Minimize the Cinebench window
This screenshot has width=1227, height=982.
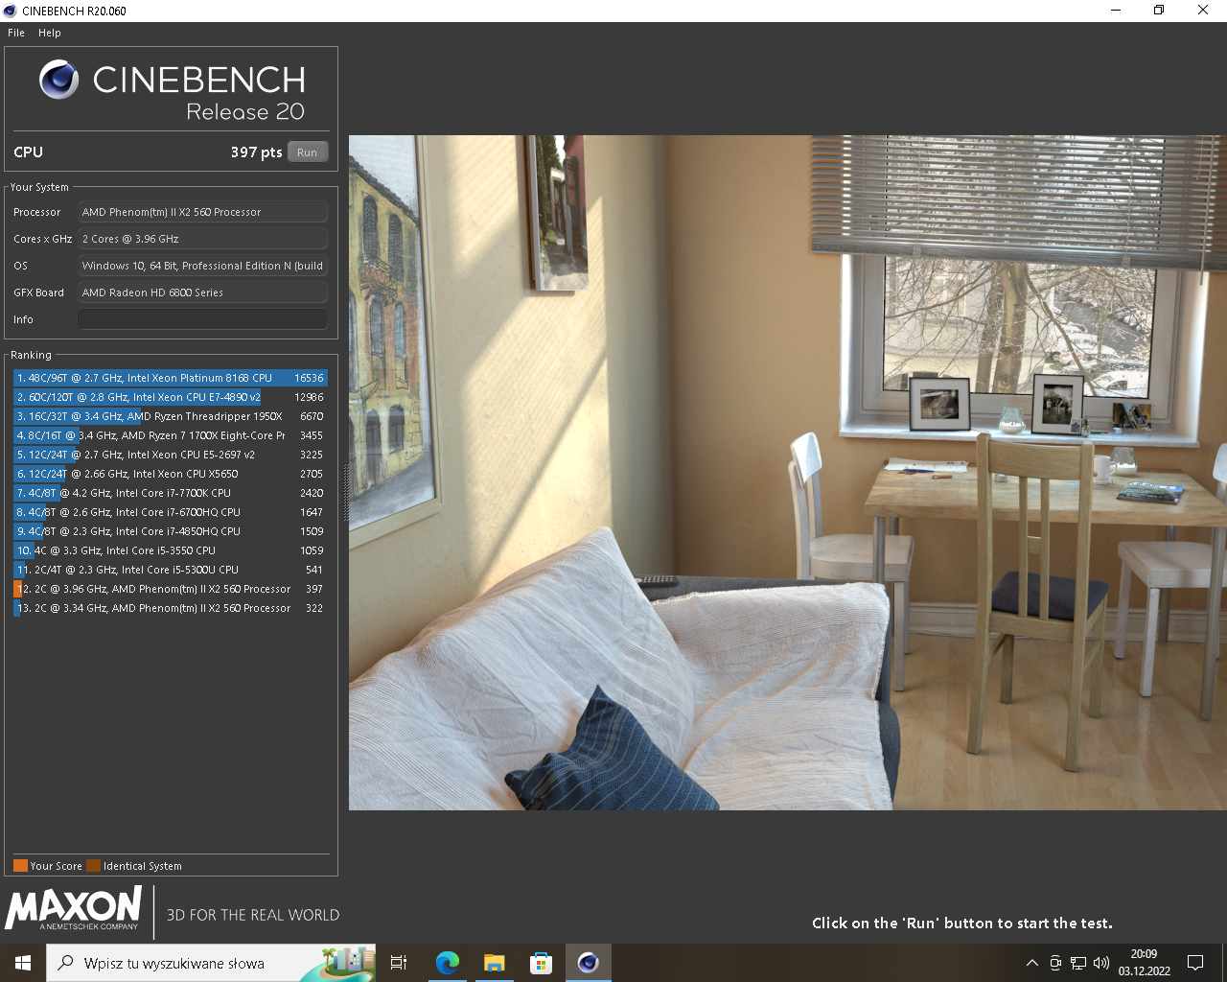click(x=1116, y=11)
